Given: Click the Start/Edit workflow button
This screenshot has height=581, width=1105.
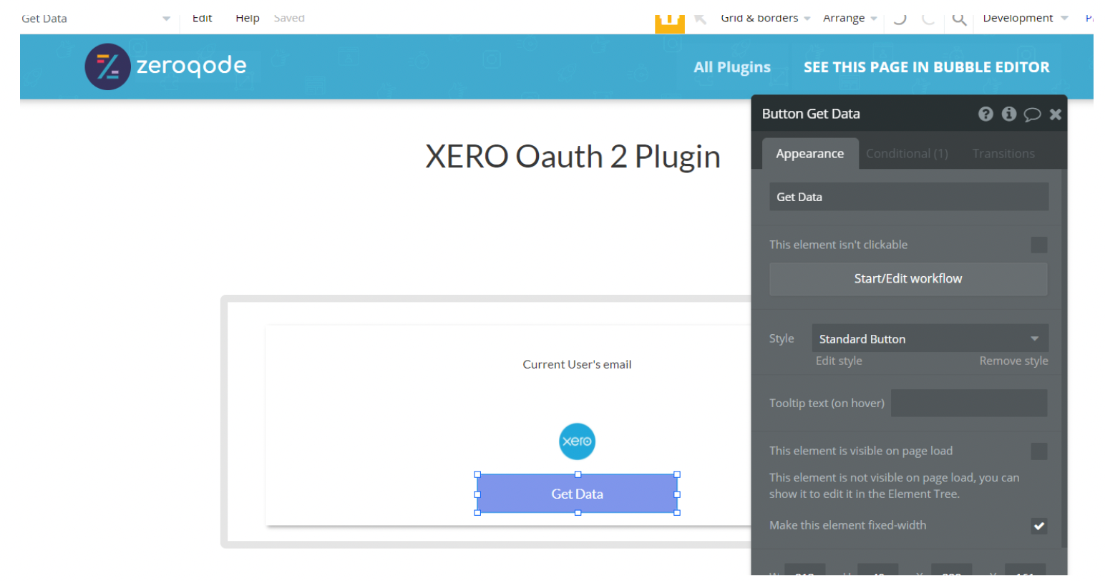Looking at the screenshot, I should 908,278.
